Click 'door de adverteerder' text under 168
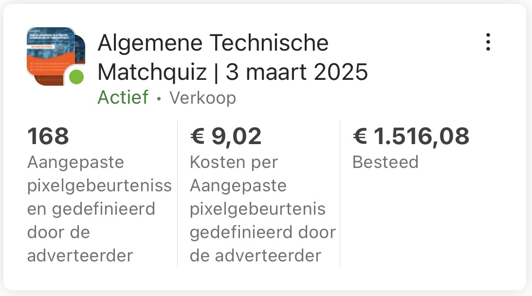This screenshot has height=296, width=532. pyautogui.click(x=80, y=244)
